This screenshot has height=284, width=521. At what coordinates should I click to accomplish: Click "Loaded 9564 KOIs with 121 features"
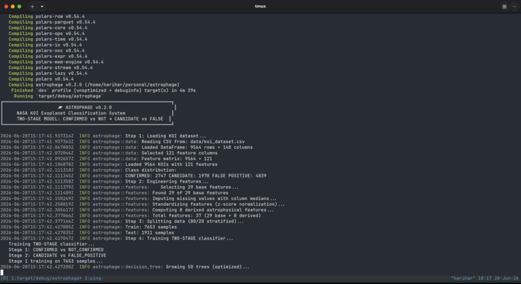(x=171, y=164)
